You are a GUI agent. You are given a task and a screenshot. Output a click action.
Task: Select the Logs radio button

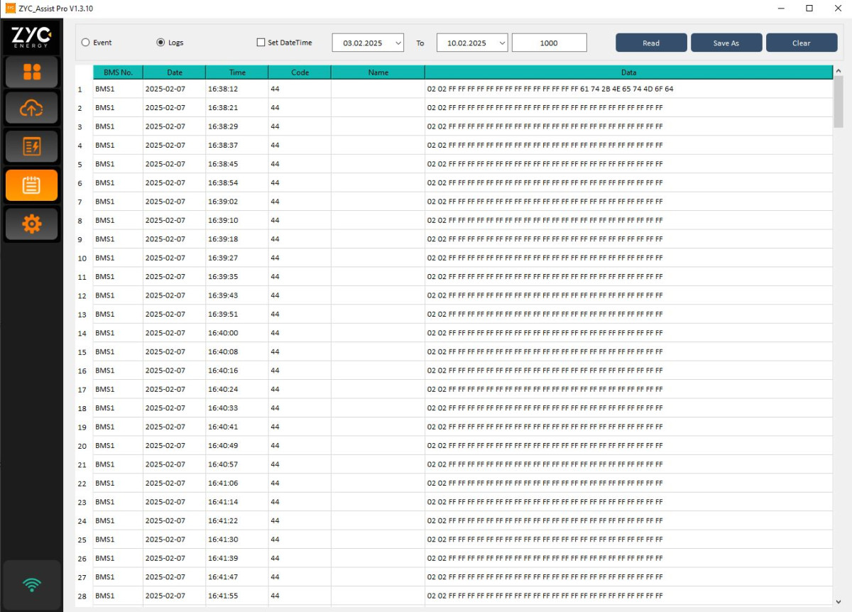[160, 43]
